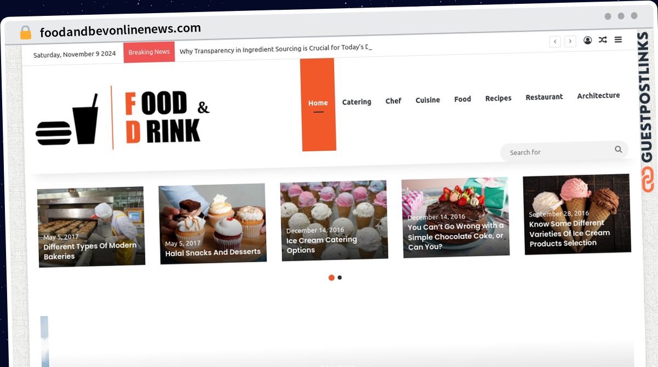Click the Food & Drink site logo
658x367 pixels.
123,118
